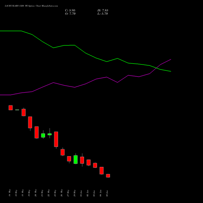Click the red candlestick for 01 Jun
Screen dimensions: 203x203
pyautogui.click(x=82, y=160)
